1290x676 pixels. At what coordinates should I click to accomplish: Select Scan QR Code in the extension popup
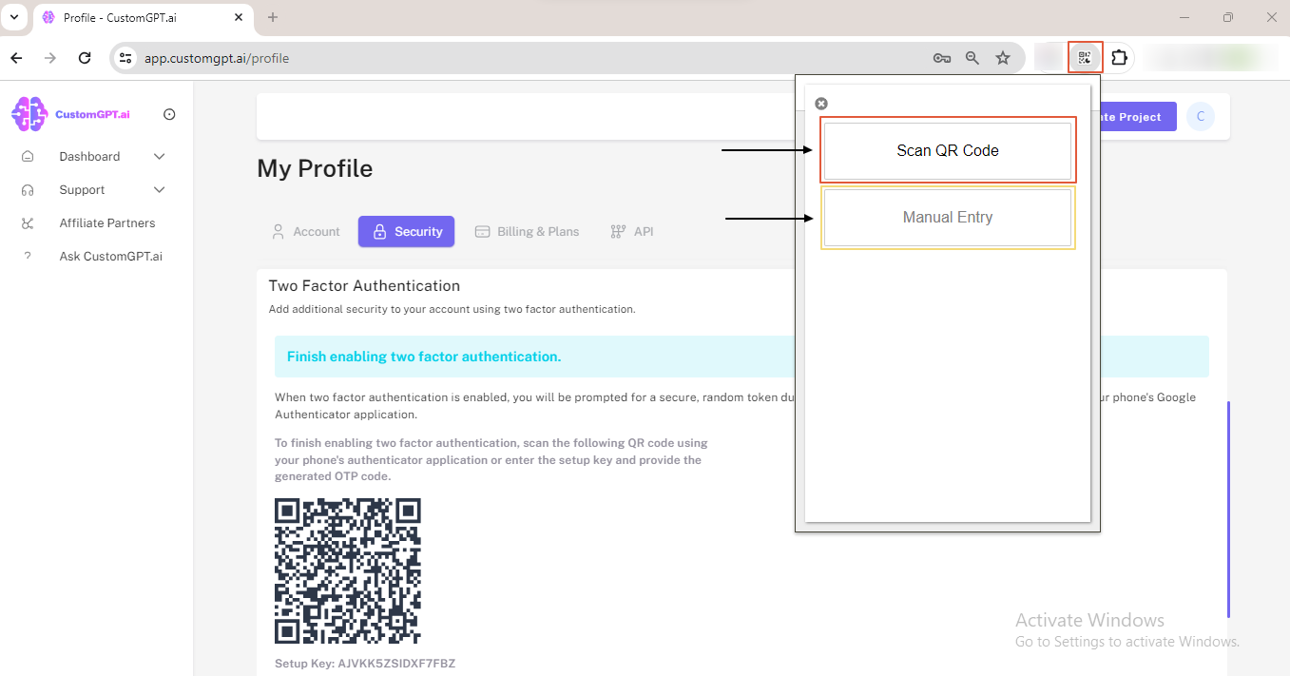point(948,150)
